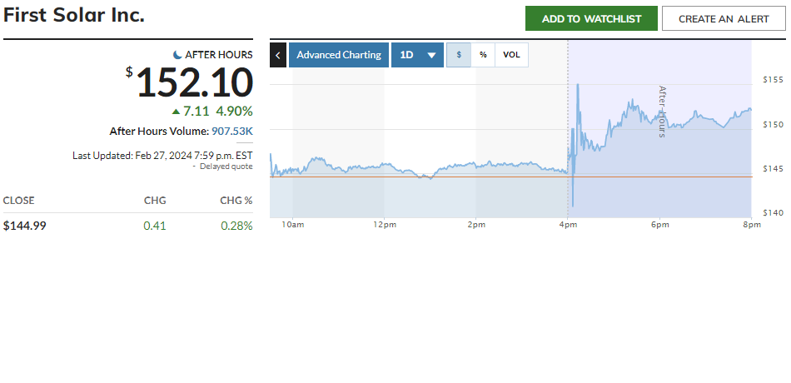Click the vertical After Hours label in the chart
The width and height of the screenshot is (791, 383).
point(663,111)
